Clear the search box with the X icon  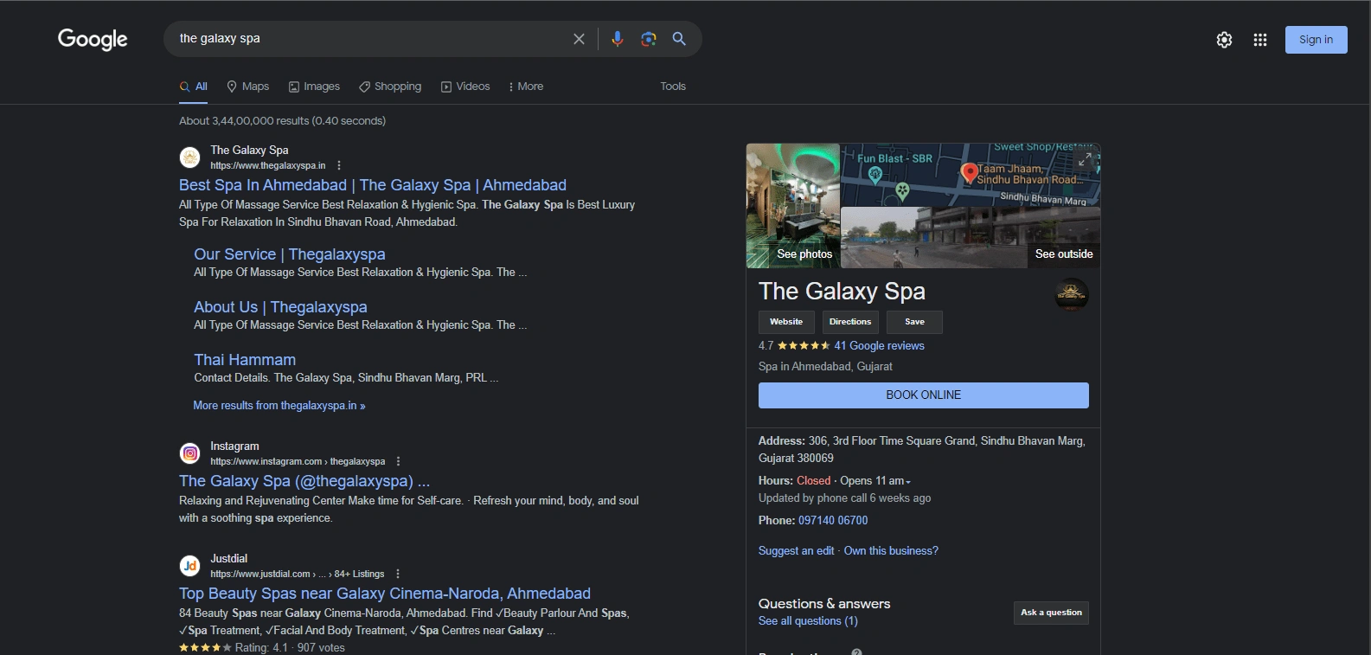coord(579,39)
